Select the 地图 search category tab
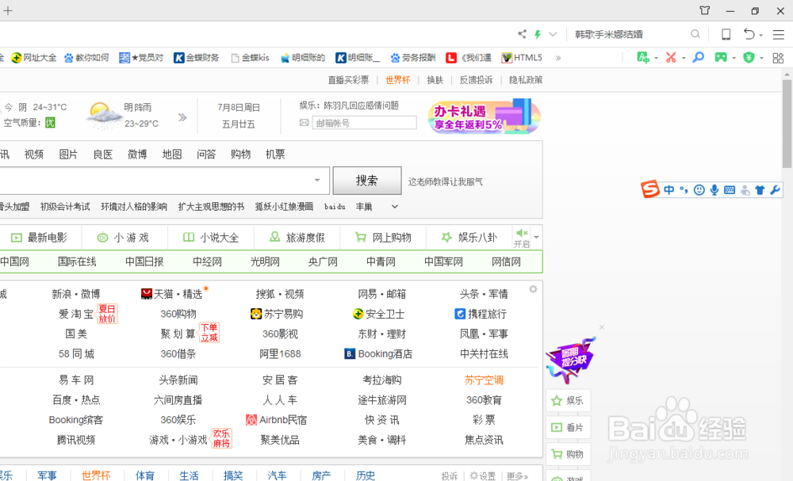The height and width of the screenshot is (481, 793). 172,155
